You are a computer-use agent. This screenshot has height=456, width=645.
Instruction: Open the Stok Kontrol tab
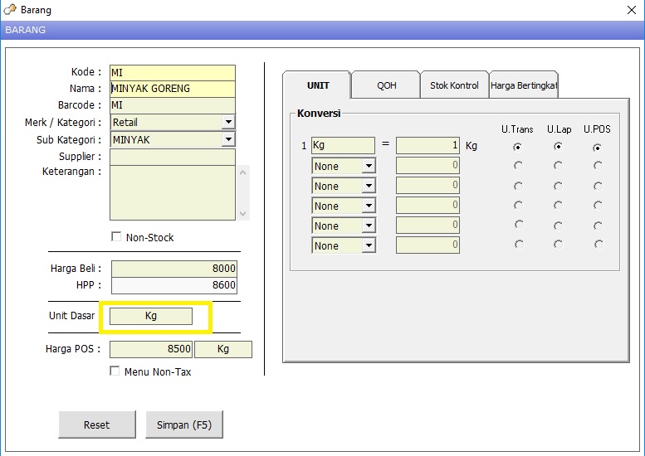click(x=454, y=85)
